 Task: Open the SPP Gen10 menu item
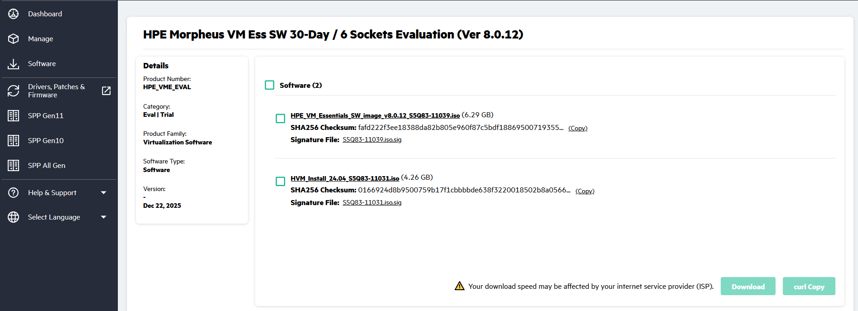pos(46,141)
